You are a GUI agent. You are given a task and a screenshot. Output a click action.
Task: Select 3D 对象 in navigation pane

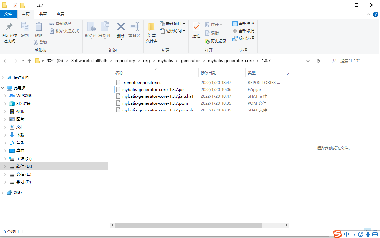click(23, 104)
